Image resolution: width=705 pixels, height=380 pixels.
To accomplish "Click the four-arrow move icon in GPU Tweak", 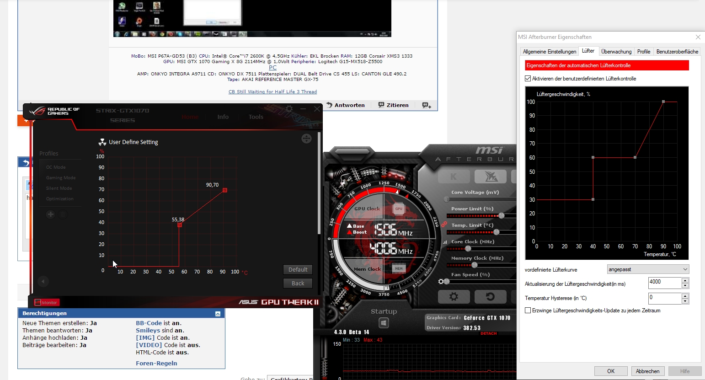I will tap(306, 139).
